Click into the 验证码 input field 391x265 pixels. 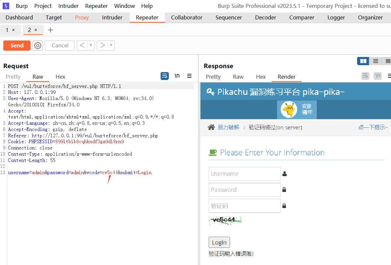[x=245, y=206]
